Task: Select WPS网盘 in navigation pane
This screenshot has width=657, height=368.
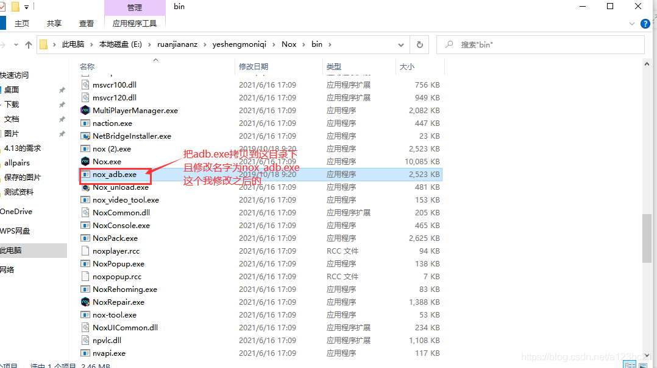Action: point(15,231)
